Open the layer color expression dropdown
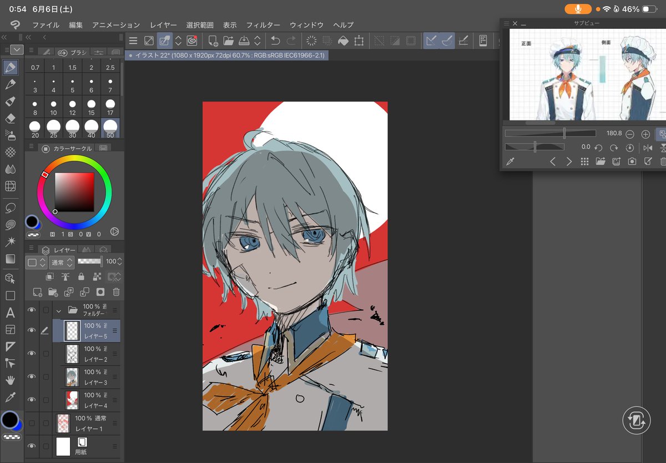The width and height of the screenshot is (666, 463). (x=36, y=262)
